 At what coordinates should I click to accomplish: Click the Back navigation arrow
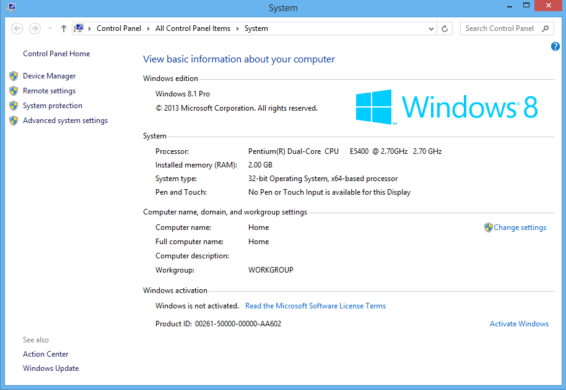[x=17, y=28]
